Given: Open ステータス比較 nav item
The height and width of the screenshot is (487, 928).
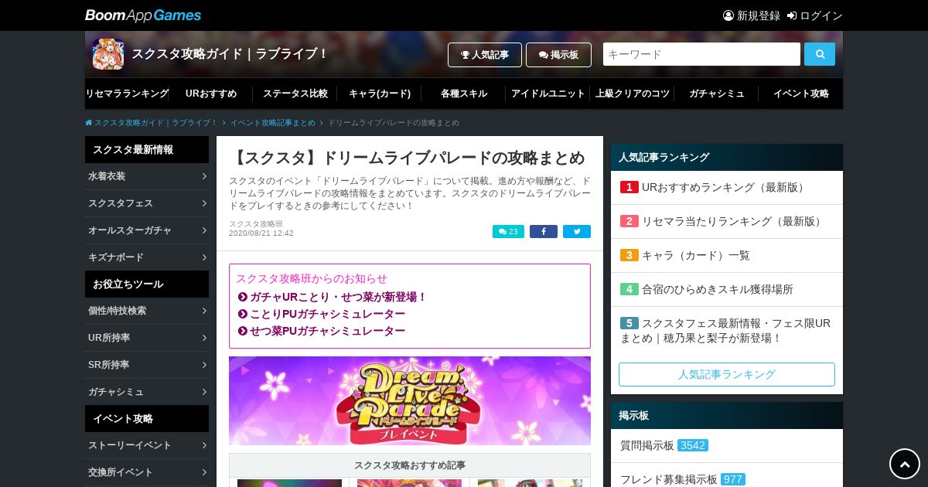Looking at the screenshot, I should 295,94.
